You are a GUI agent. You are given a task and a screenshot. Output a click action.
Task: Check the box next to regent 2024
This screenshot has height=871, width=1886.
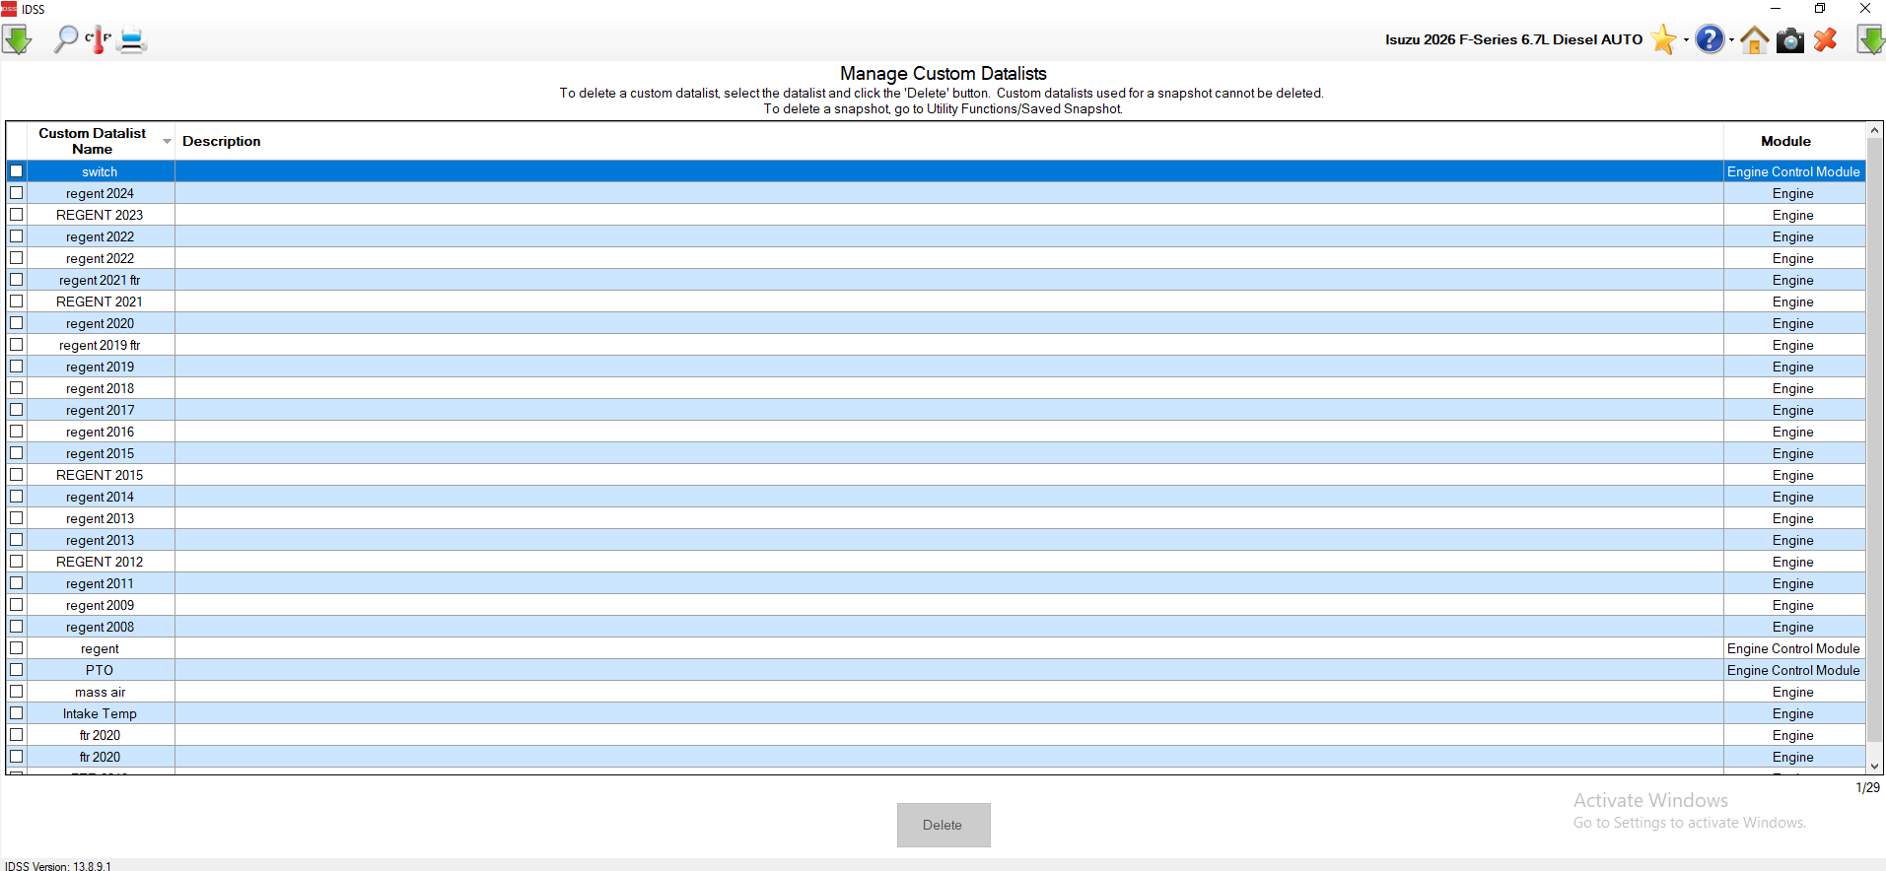(17, 193)
